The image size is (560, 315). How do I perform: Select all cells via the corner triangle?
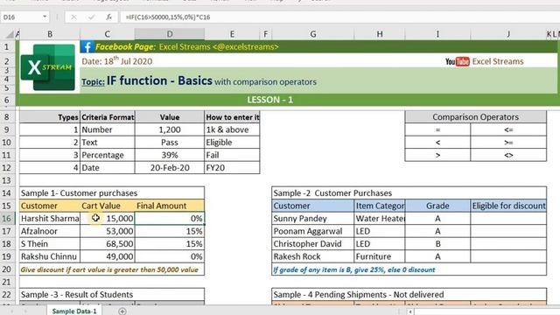coord(10,34)
